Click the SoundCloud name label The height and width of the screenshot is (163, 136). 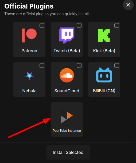pyautogui.click(x=67, y=91)
